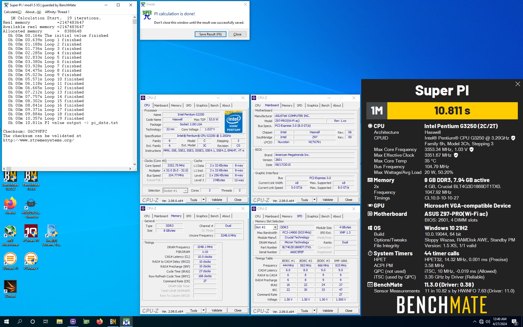Open File Explorer from taskbar

pyautogui.click(x=59, y=322)
